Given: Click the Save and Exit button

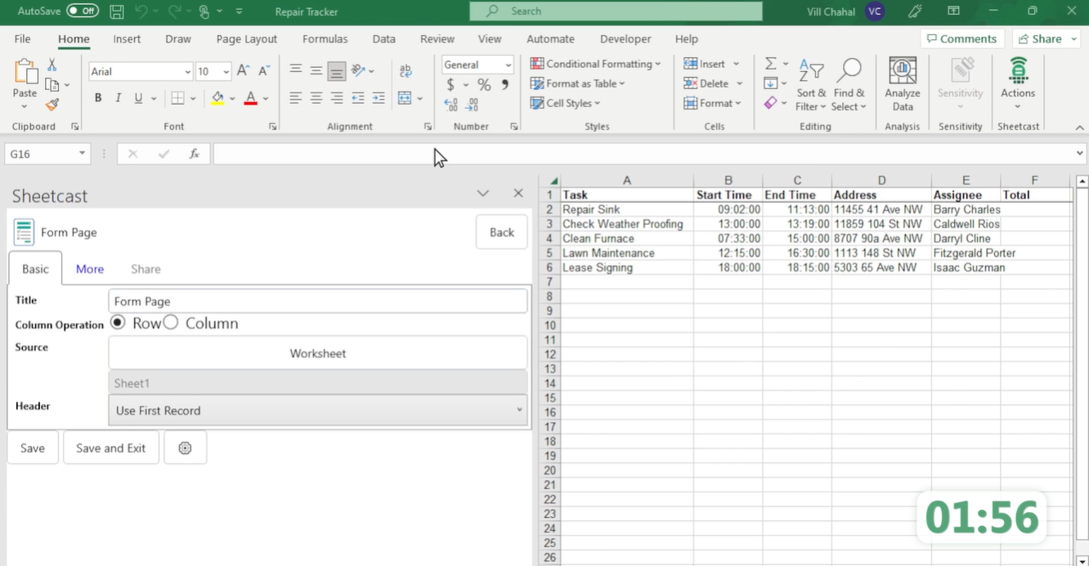Looking at the screenshot, I should (x=110, y=447).
